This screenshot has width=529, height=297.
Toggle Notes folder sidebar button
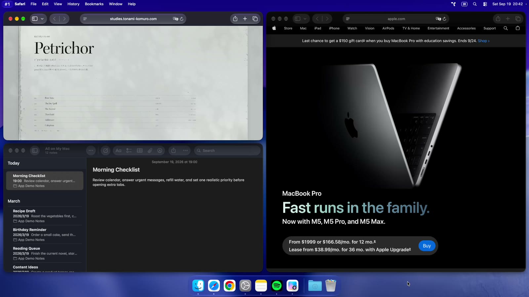point(35,150)
